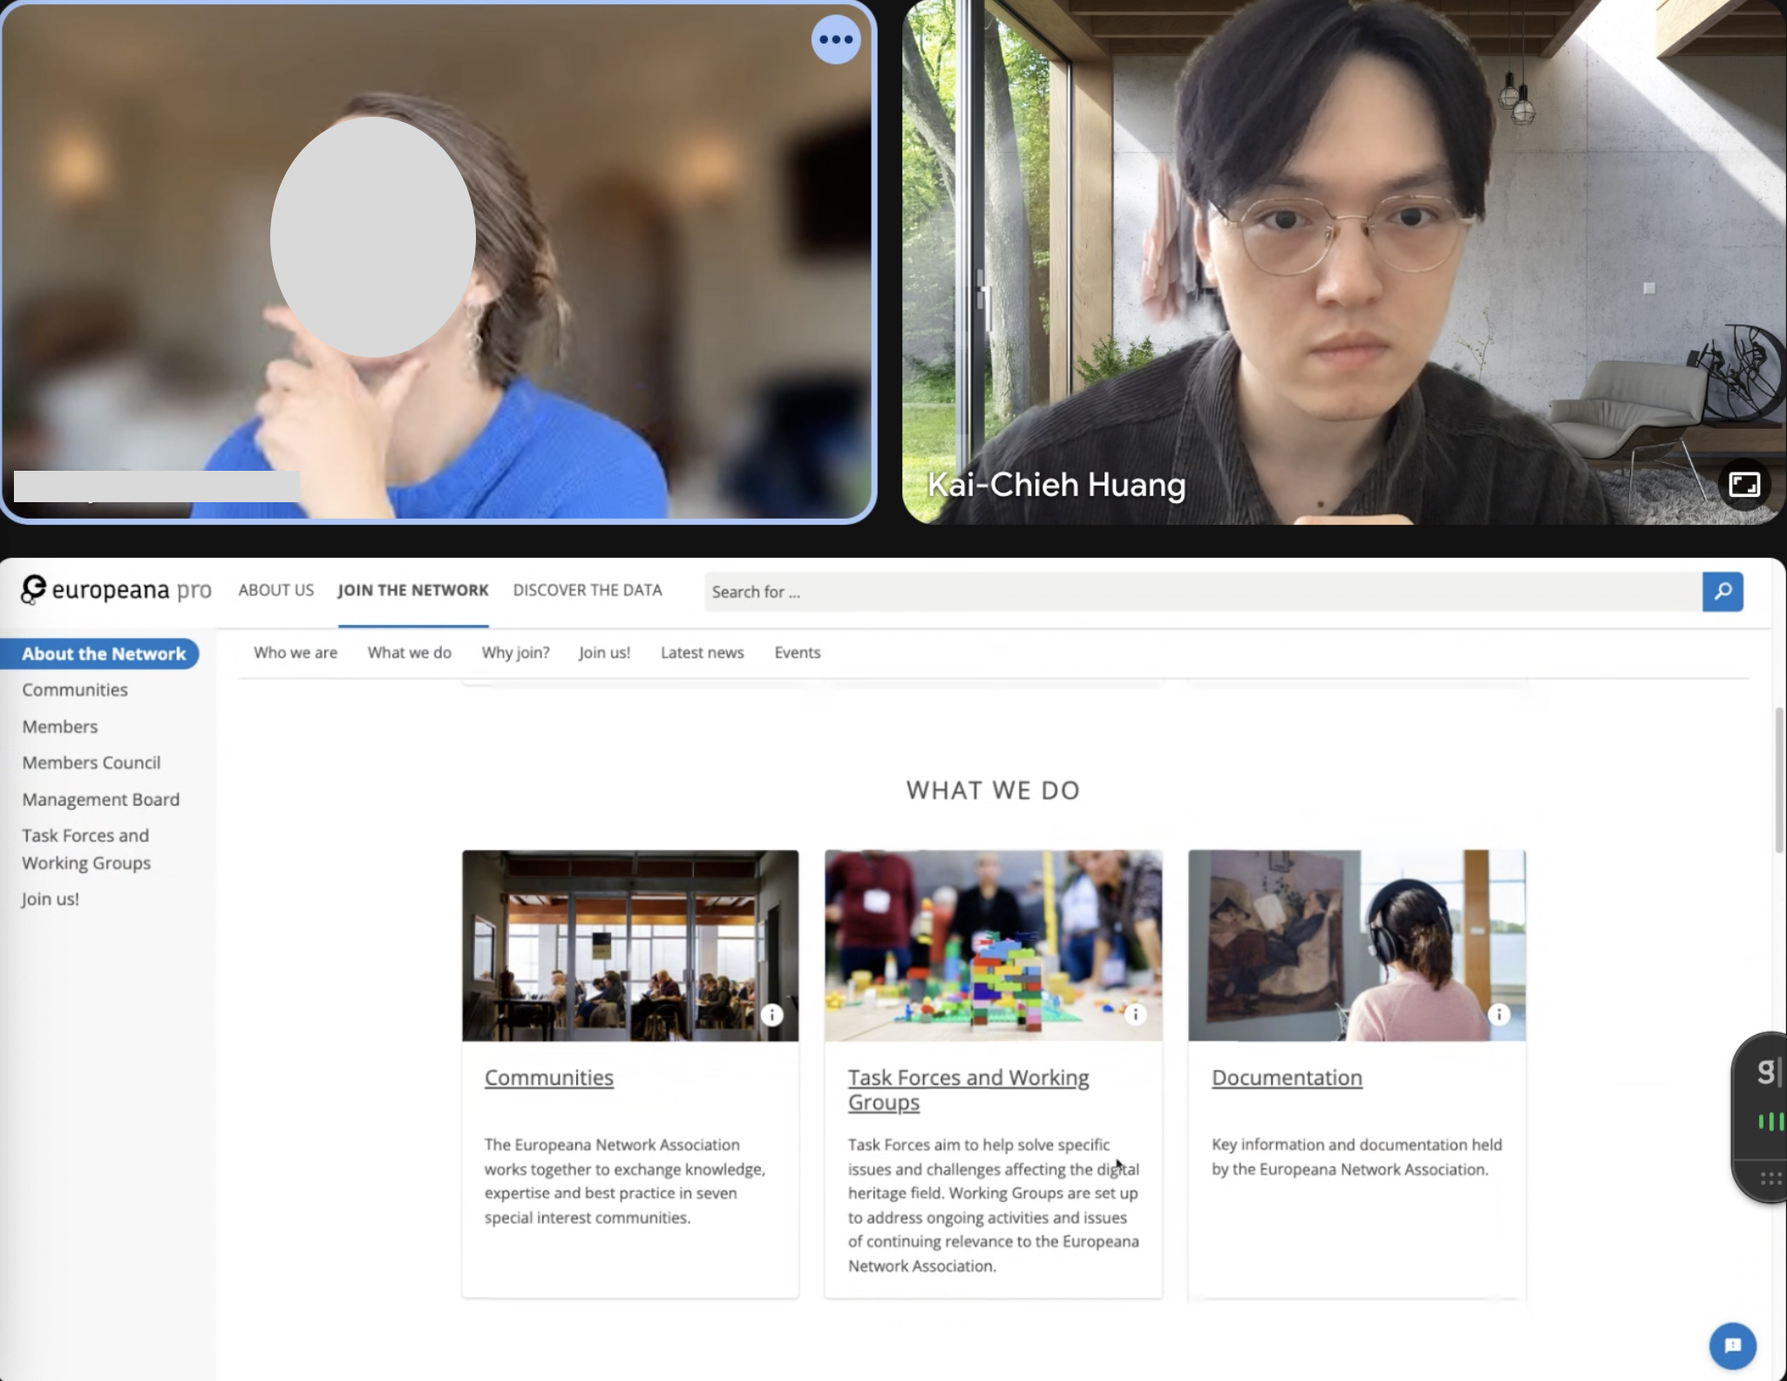
Task: Open the ABOUT US menu
Action: [x=275, y=590]
